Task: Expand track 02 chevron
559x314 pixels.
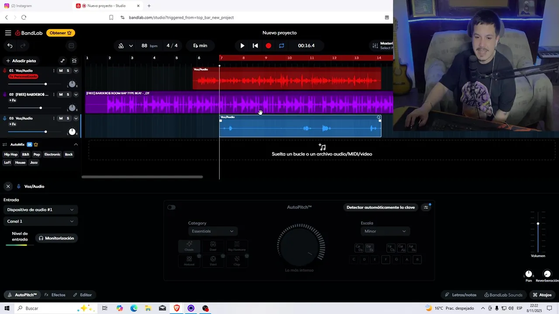Action: 76,95
